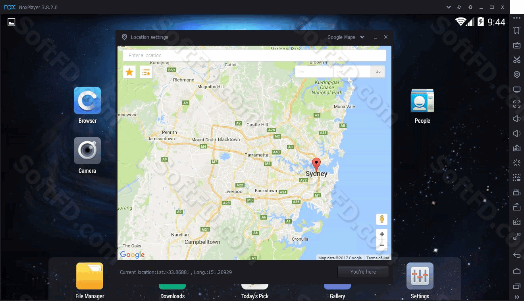Screen dimensions: 524x301
Task: Toggle fullscreen using the sidebar arrows icon
Action: click(516, 104)
